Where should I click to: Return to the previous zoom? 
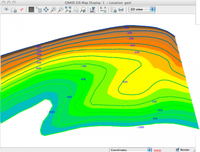(75, 10)
